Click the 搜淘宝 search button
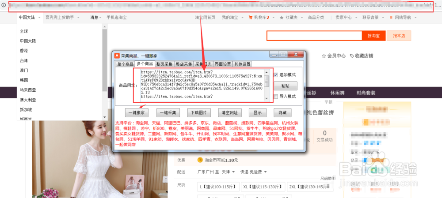Screen dimensions: 442x198 point(373,36)
